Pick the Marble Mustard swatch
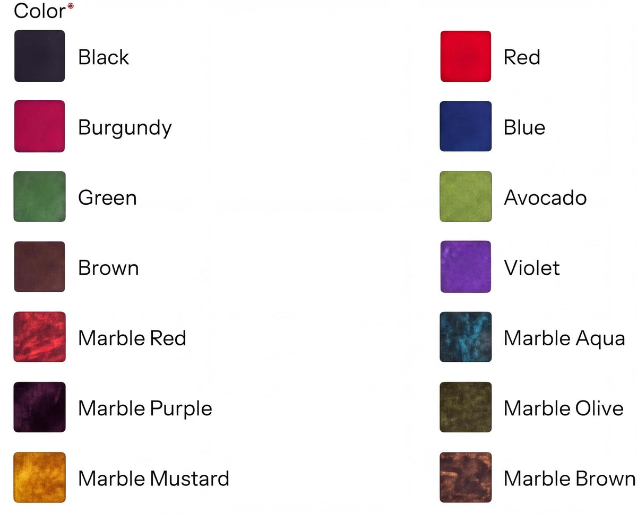 [x=40, y=477]
